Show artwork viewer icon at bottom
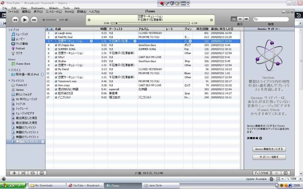The height and width of the screenshot is (189, 303). click(x=42, y=173)
